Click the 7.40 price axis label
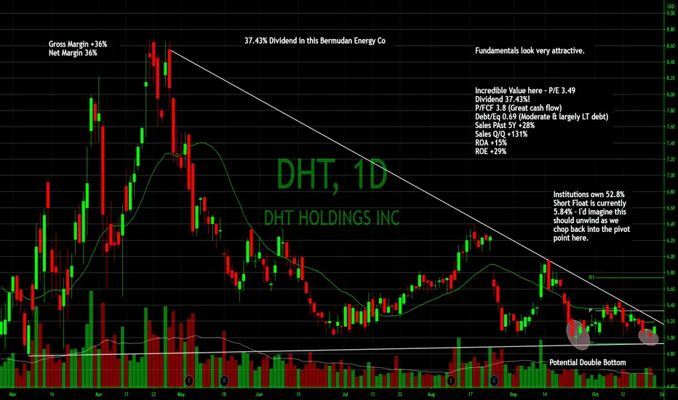 670,143
